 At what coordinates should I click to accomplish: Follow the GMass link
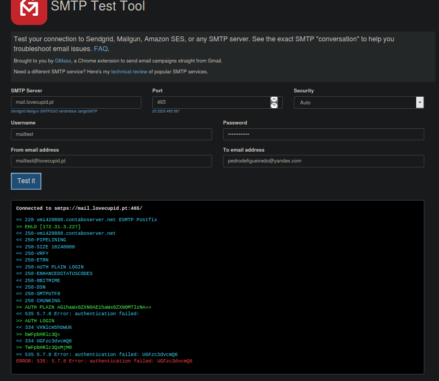click(63, 61)
